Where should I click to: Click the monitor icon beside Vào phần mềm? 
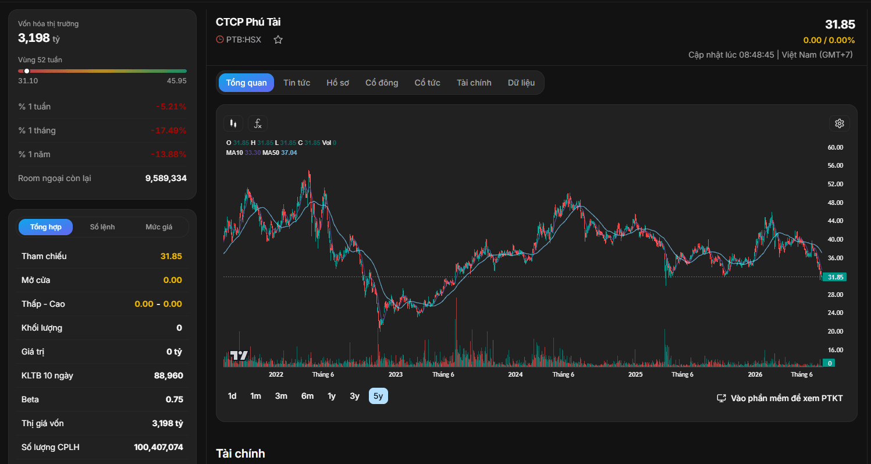(721, 398)
